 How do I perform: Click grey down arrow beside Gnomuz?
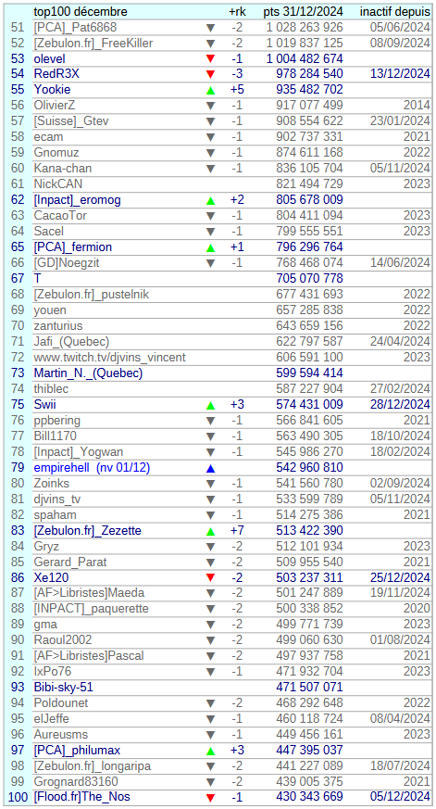tap(210, 153)
